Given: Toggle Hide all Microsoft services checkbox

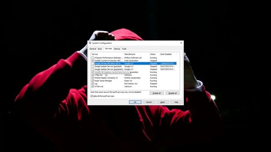Looking at the screenshot, I should (92, 96).
